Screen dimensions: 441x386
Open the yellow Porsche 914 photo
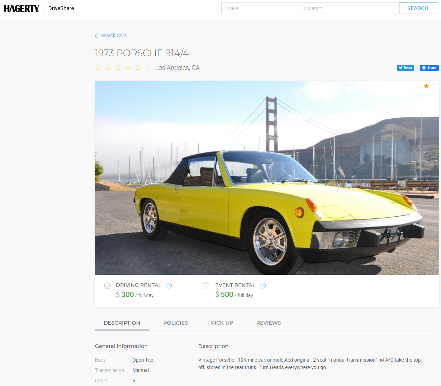coord(267,178)
